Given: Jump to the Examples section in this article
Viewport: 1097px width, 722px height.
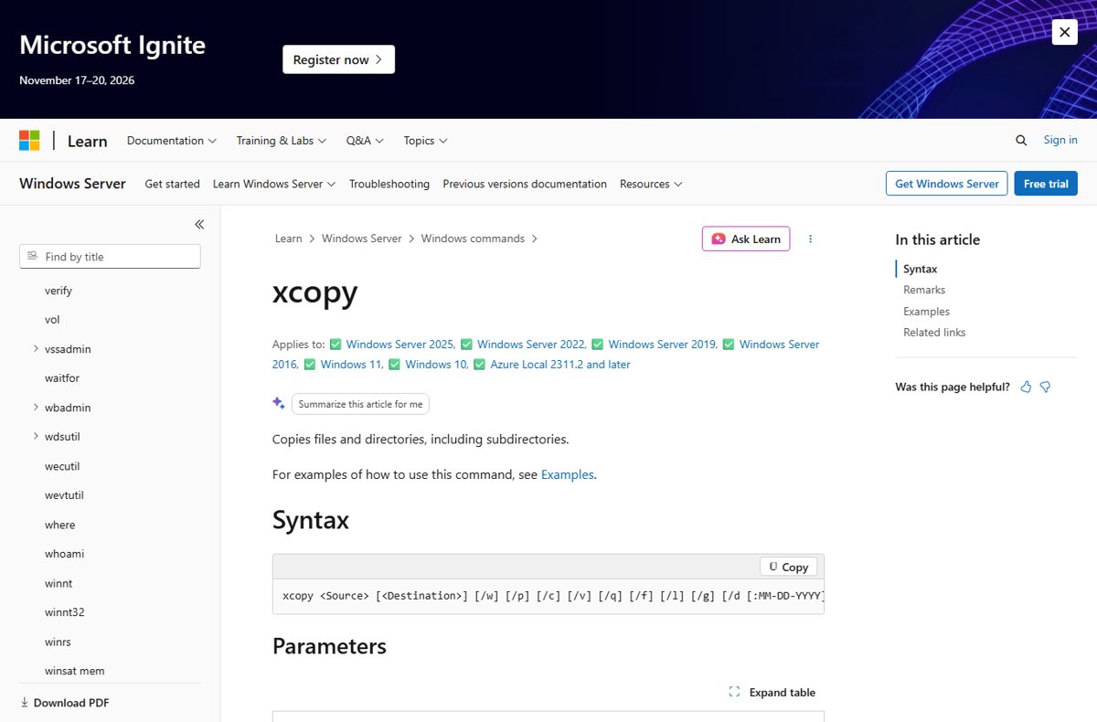Looking at the screenshot, I should (x=926, y=312).
